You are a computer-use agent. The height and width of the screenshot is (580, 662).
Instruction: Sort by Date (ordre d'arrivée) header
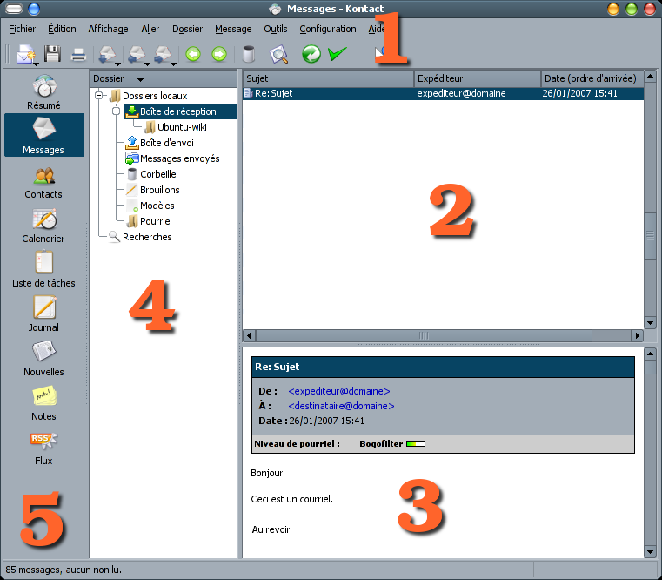coord(592,78)
